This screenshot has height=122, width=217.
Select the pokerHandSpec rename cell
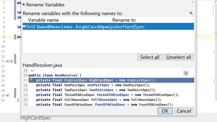[x=152, y=26]
